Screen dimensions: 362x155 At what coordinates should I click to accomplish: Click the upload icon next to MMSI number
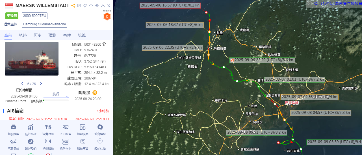pyautogui.click(x=104, y=44)
